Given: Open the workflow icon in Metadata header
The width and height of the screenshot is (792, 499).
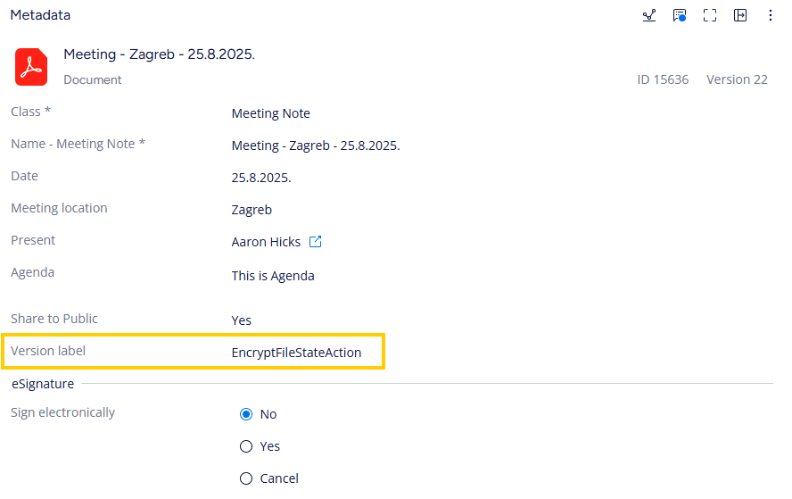Looking at the screenshot, I should [x=649, y=15].
